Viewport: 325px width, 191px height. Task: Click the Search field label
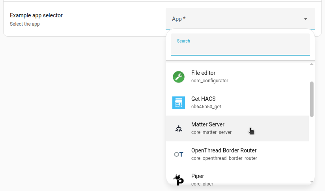183,41
